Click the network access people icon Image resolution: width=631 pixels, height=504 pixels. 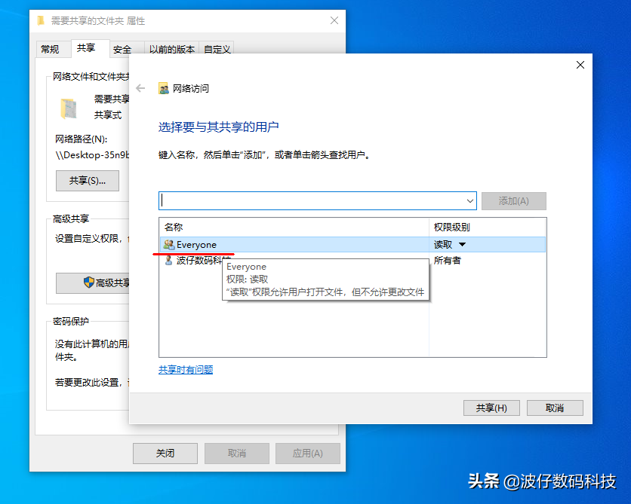[164, 88]
